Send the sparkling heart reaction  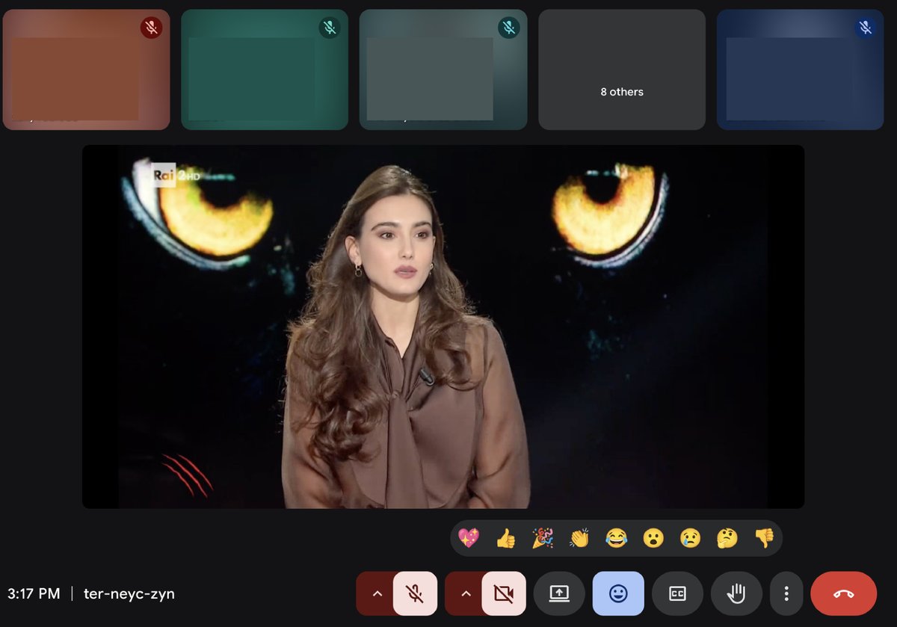(469, 538)
